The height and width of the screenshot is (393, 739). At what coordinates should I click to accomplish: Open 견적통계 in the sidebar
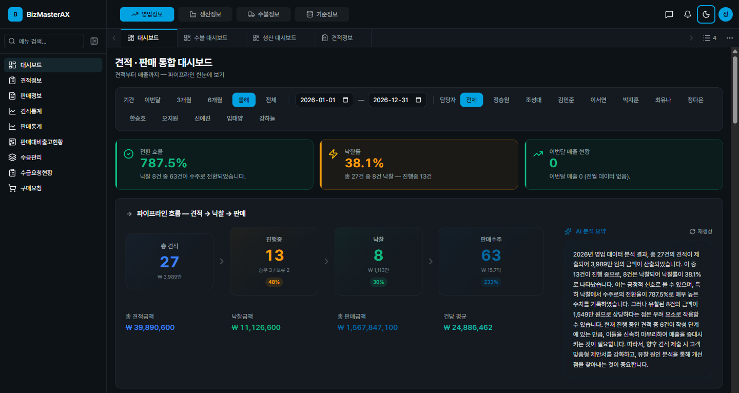click(x=53, y=111)
